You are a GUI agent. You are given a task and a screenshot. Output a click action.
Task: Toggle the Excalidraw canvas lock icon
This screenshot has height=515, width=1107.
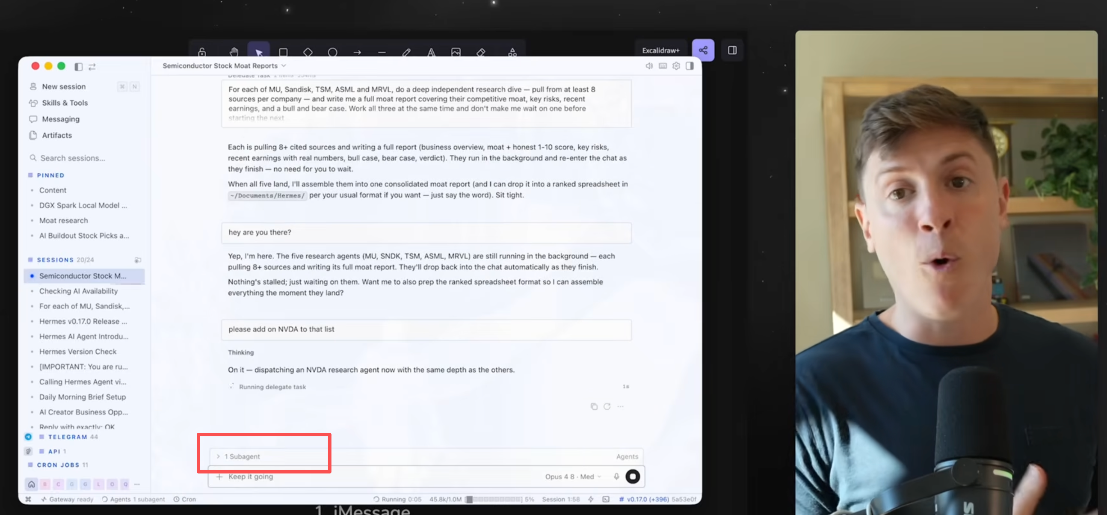(x=202, y=52)
